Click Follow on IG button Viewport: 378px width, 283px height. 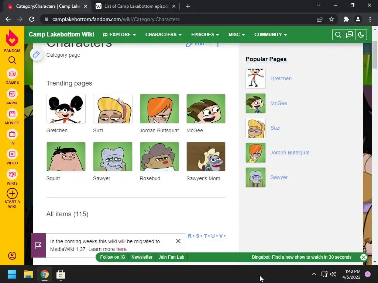pyautogui.click(x=113, y=257)
